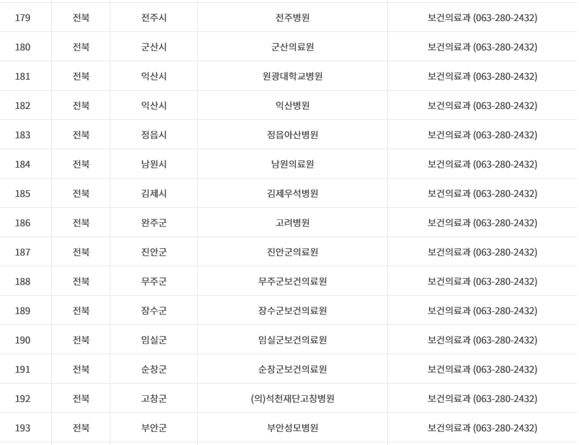Image resolution: width=579 pixels, height=445 pixels.
Task: Click the phone contact in row 179
Action: pos(482,17)
